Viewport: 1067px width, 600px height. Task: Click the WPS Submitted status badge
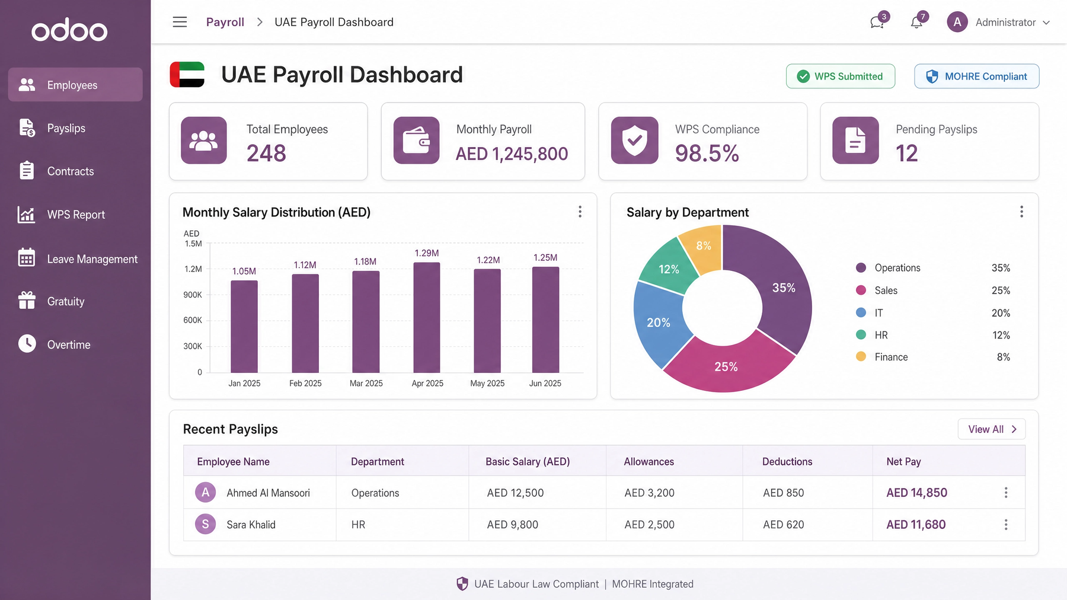[841, 76]
